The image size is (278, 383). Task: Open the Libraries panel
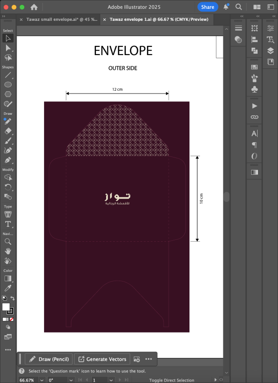point(271,62)
